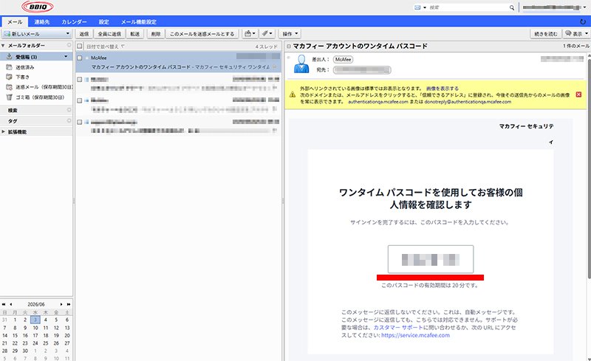
Task: Click the 検索 section options gear icon
Action: click(69, 110)
